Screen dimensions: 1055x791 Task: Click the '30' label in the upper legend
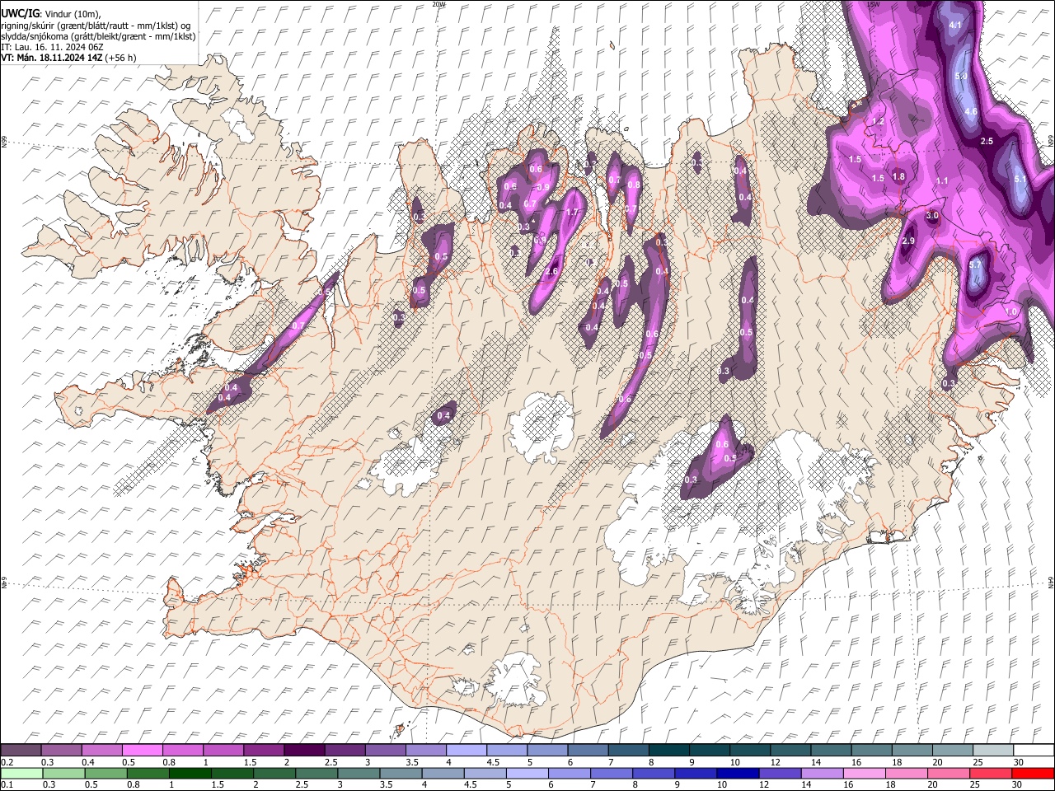click(1019, 762)
